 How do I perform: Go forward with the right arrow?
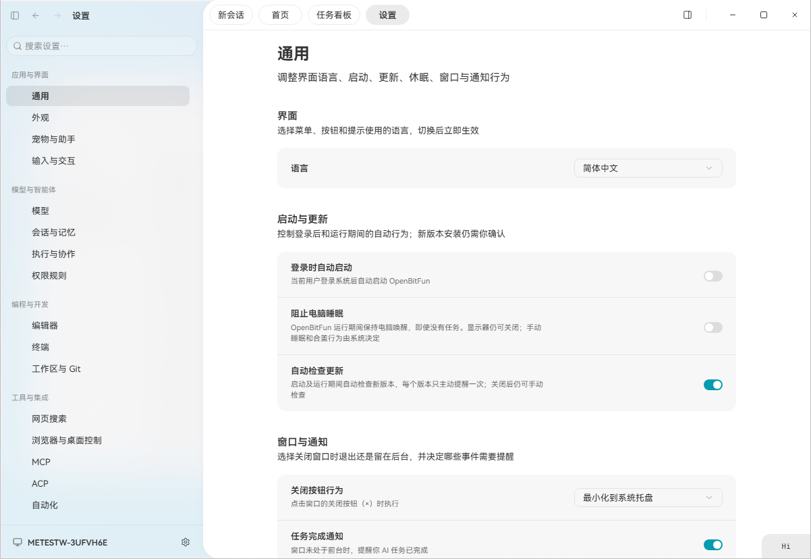(x=57, y=16)
